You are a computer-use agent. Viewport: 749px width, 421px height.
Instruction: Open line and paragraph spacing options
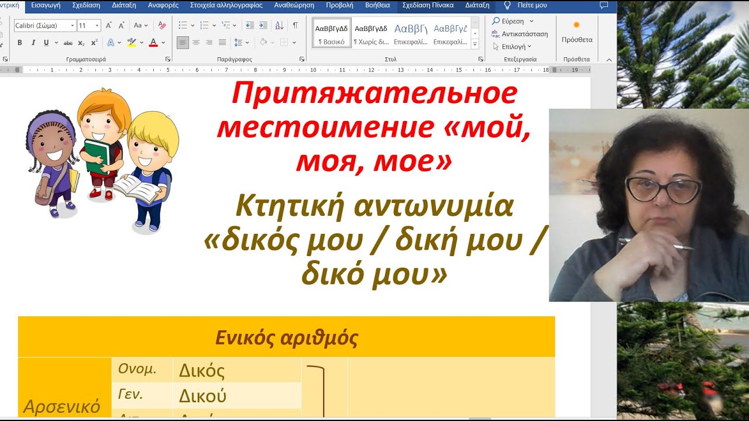tap(238, 43)
